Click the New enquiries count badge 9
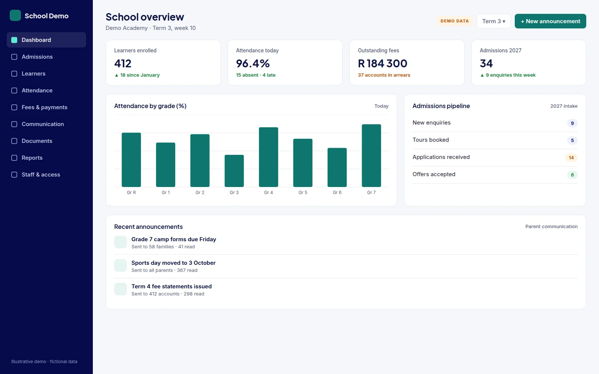 click(572, 123)
